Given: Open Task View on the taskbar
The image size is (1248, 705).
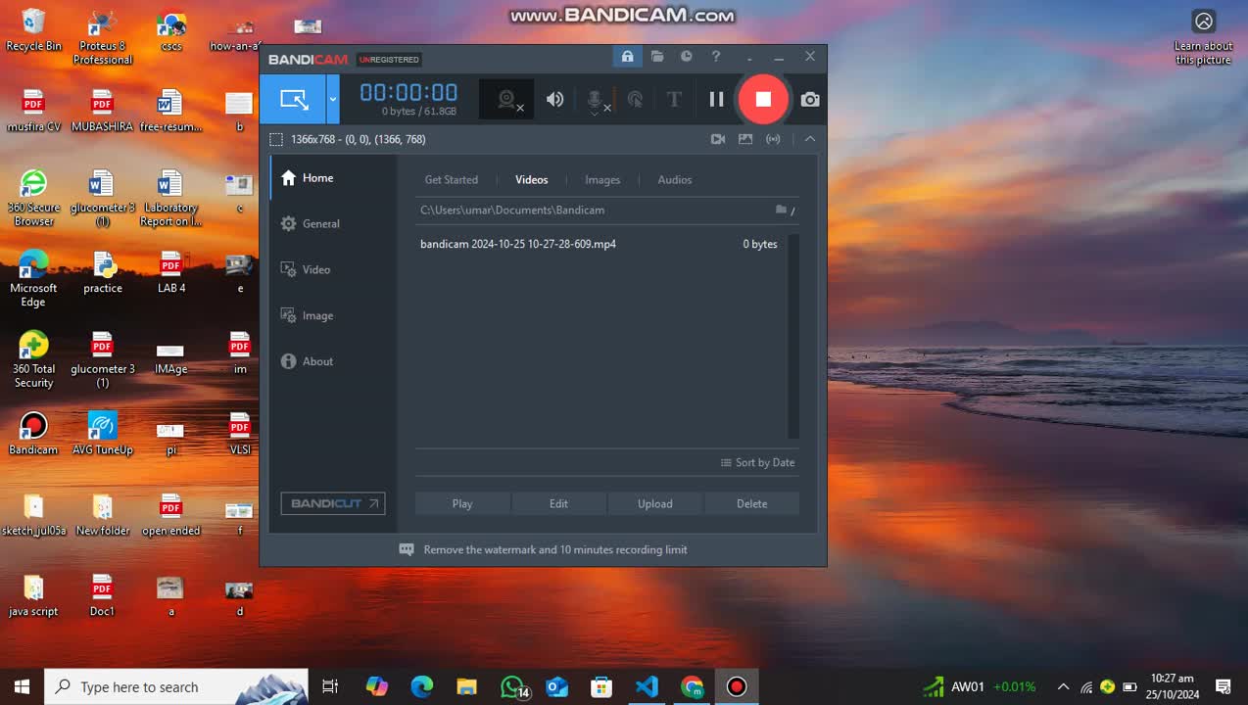Looking at the screenshot, I should [330, 686].
